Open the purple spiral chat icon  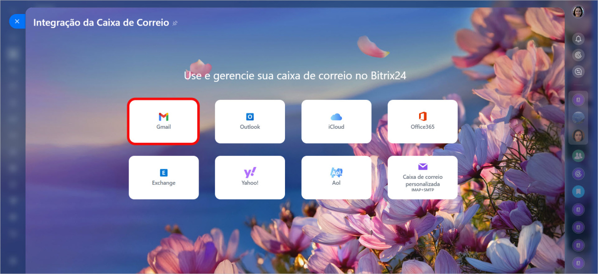point(578,174)
